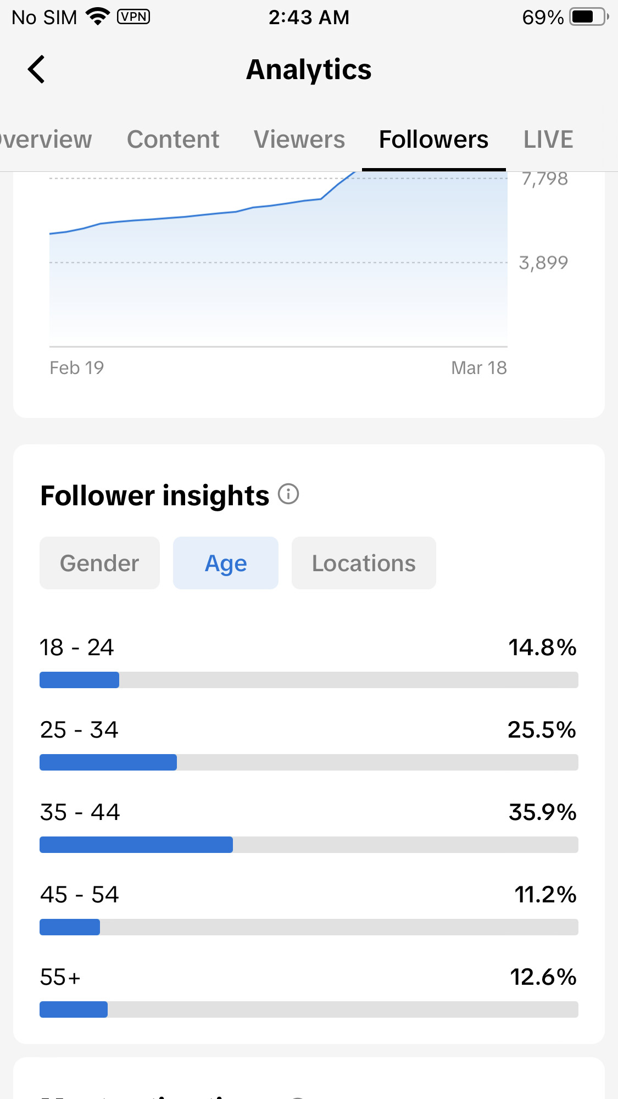618x1099 pixels.
Task: Select the Followers tab
Action: pyautogui.click(x=433, y=140)
